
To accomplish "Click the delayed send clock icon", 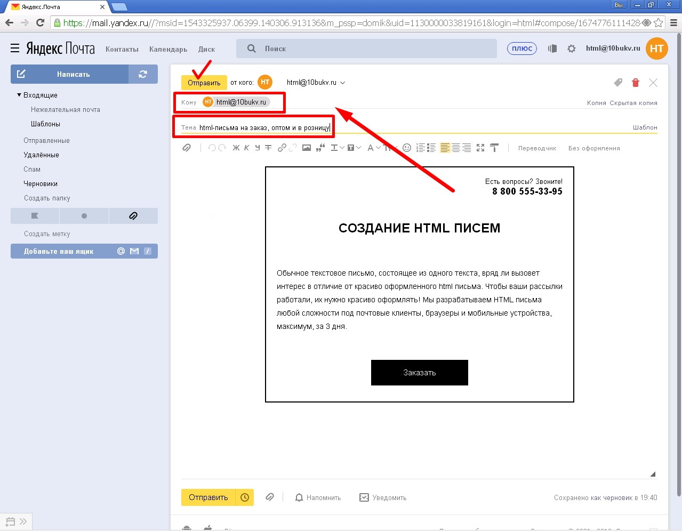I will pyautogui.click(x=245, y=497).
